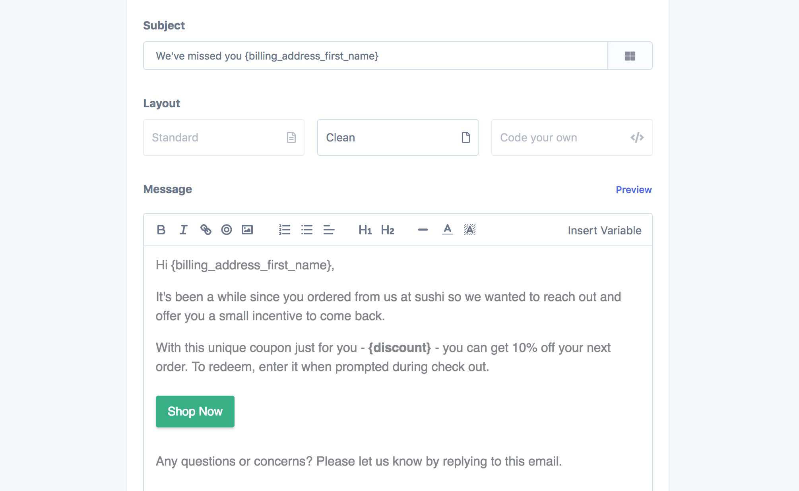Insert a link into the message
Screen dimensions: 799x491
point(206,230)
